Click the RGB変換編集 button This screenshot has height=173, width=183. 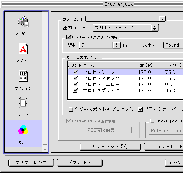pyautogui.click(x=101, y=130)
